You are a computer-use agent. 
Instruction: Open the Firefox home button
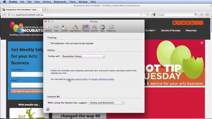(202, 15)
